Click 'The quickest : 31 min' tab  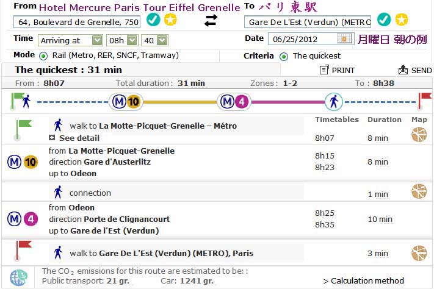point(68,70)
